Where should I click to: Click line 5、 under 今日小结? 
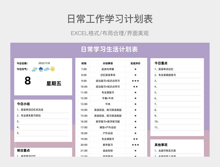pyautogui.click(x=43, y=133)
